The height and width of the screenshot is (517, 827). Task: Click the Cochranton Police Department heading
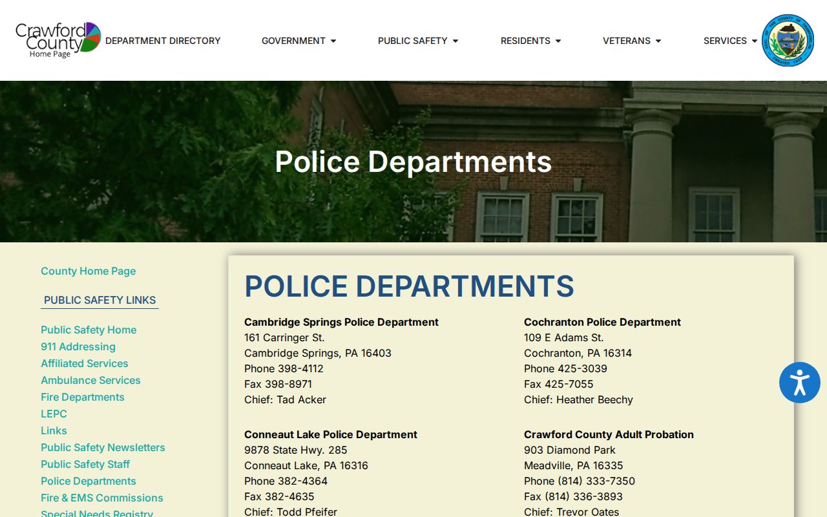click(602, 322)
